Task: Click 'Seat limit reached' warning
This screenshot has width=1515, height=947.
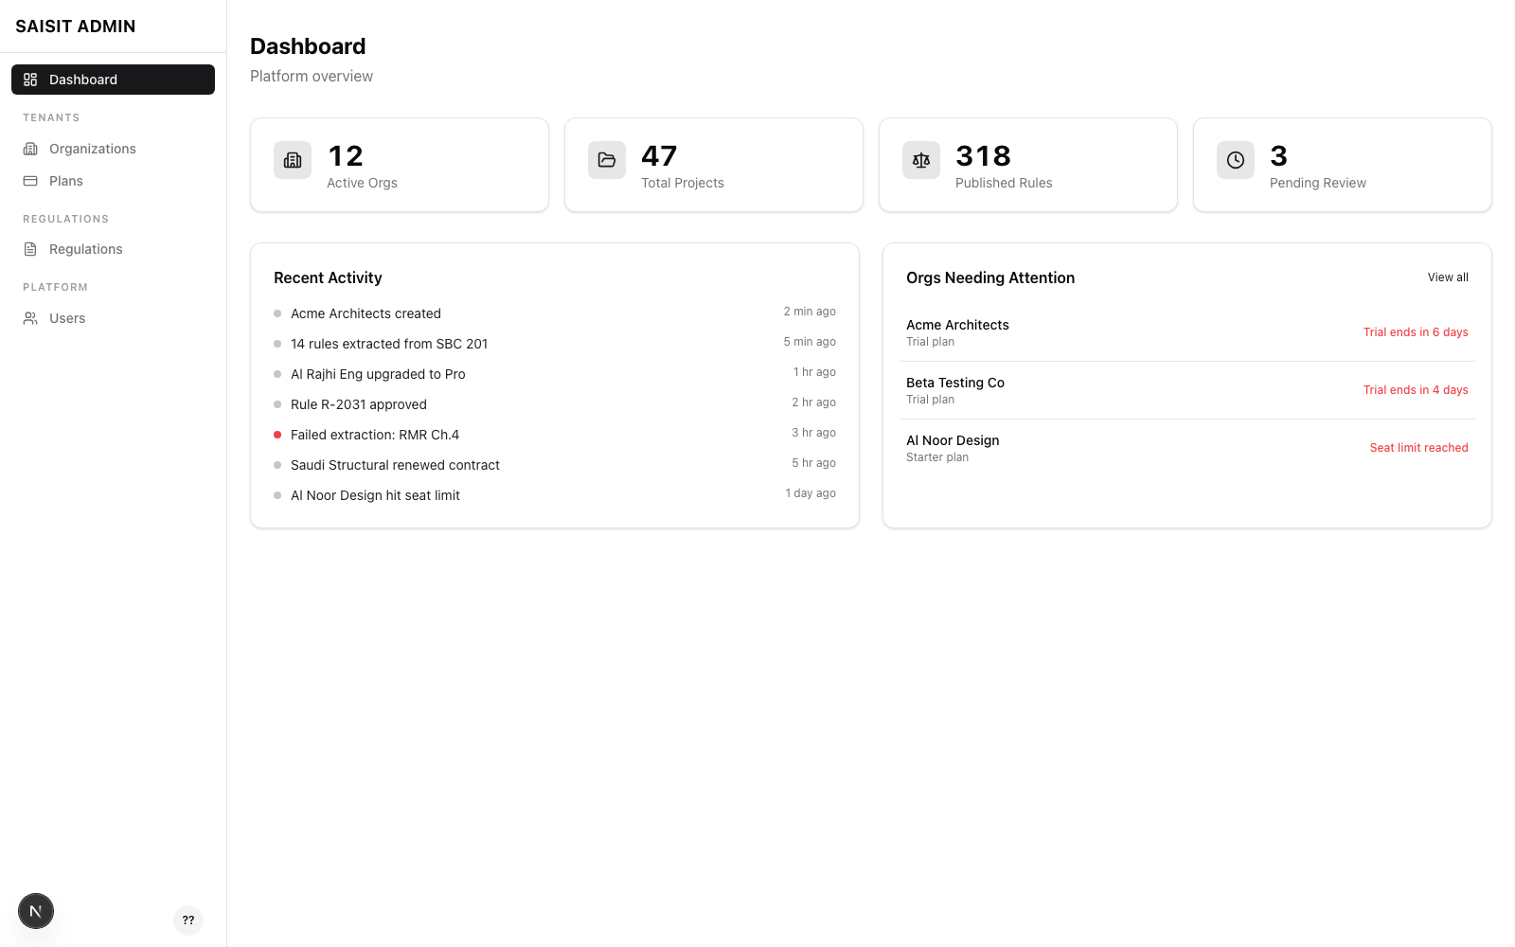Action: pyautogui.click(x=1418, y=448)
